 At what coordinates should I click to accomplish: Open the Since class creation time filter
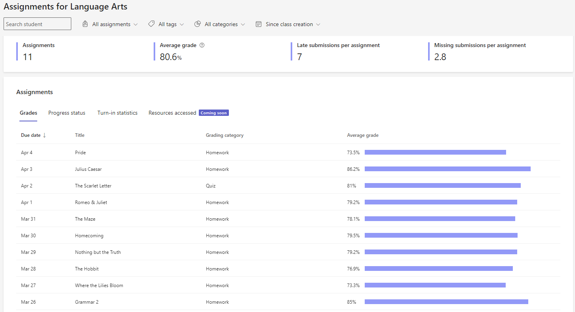292,24
